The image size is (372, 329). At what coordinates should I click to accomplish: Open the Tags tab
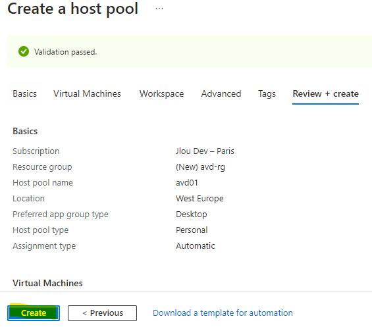[267, 94]
